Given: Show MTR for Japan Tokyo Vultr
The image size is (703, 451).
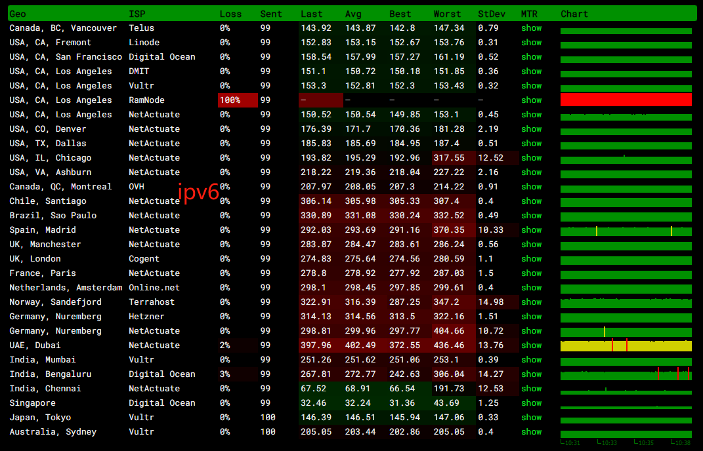Looking at the screenshot, I should pyautogui.click(x=531, y=418).
